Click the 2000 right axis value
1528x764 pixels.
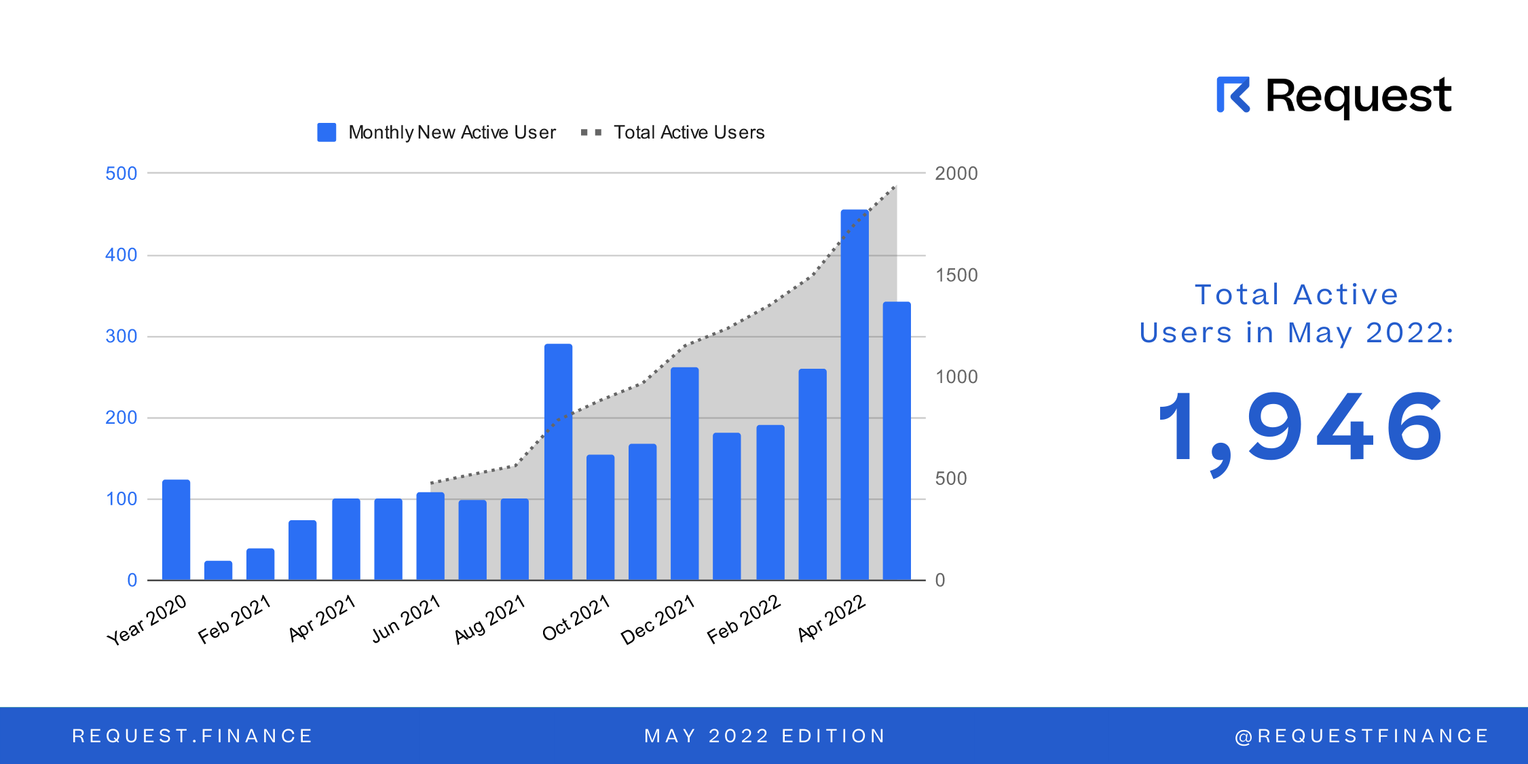click(956, 173)
